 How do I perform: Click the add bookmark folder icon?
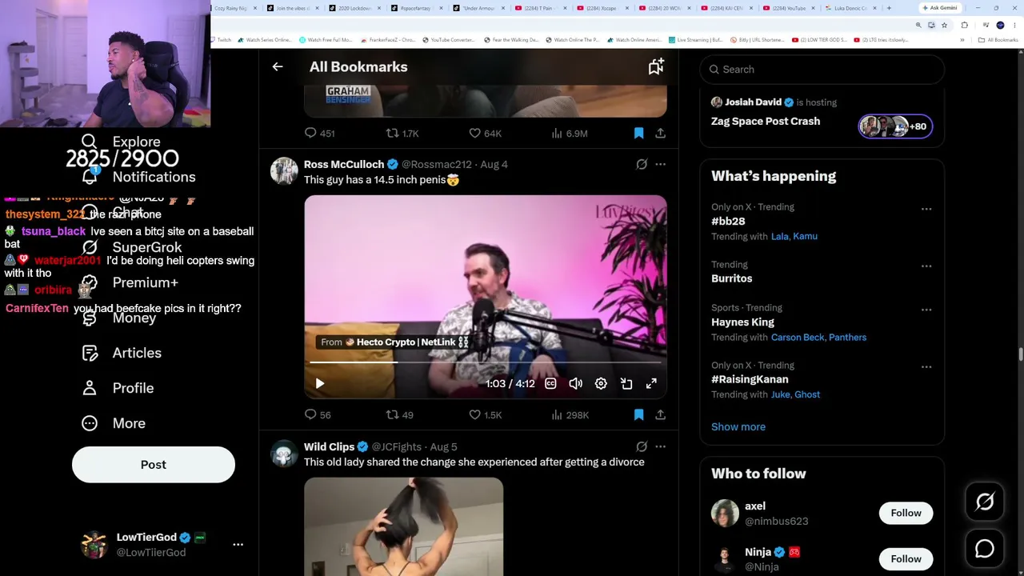tap(656, 67)
